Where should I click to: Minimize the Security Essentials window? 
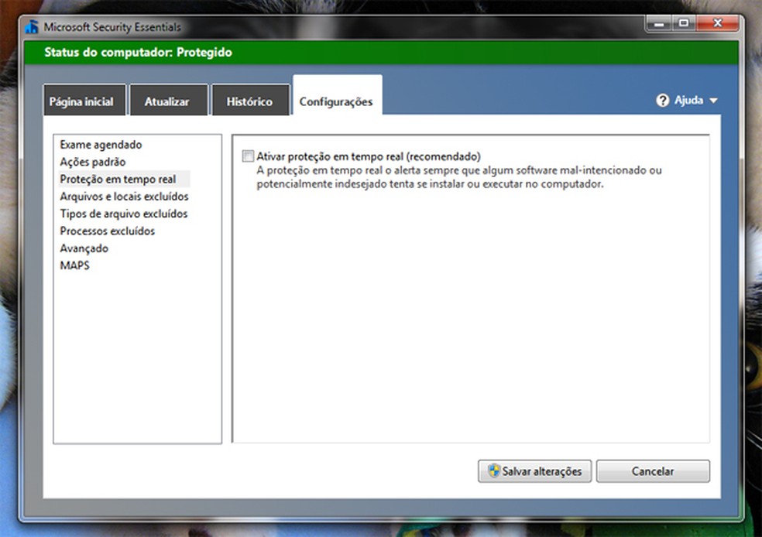659,23
